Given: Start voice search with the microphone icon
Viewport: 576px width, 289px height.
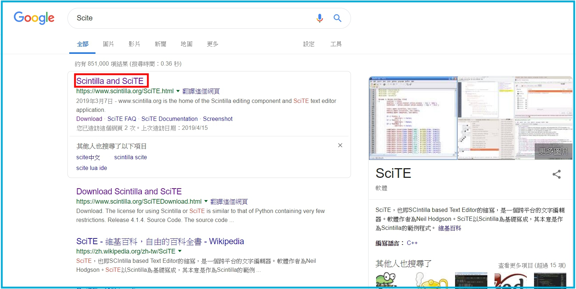Looking at the screenshot, I should point(319,18).
